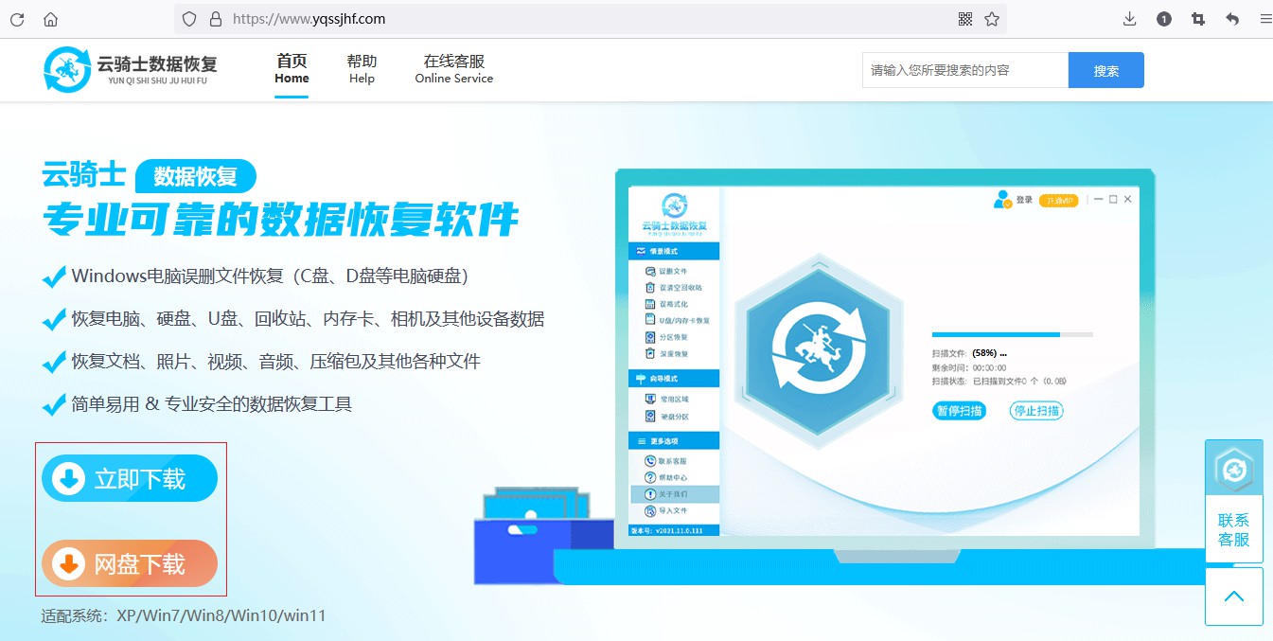This screenshot has height=641, width=1273.
Task: Click the 更多选项 section header in preview
Action: click(675, 441)
